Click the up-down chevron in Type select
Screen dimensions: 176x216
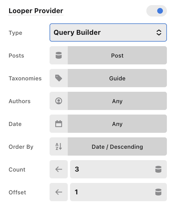click(x=159, y=32)
